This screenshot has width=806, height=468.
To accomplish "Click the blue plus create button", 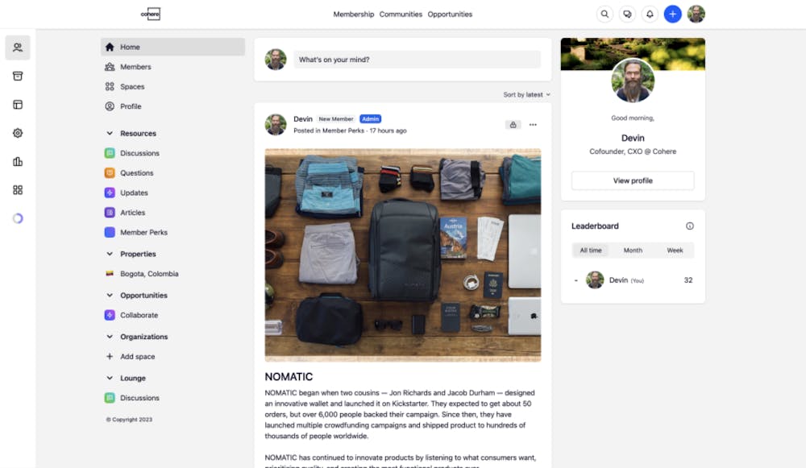I will tap(673, 14).
